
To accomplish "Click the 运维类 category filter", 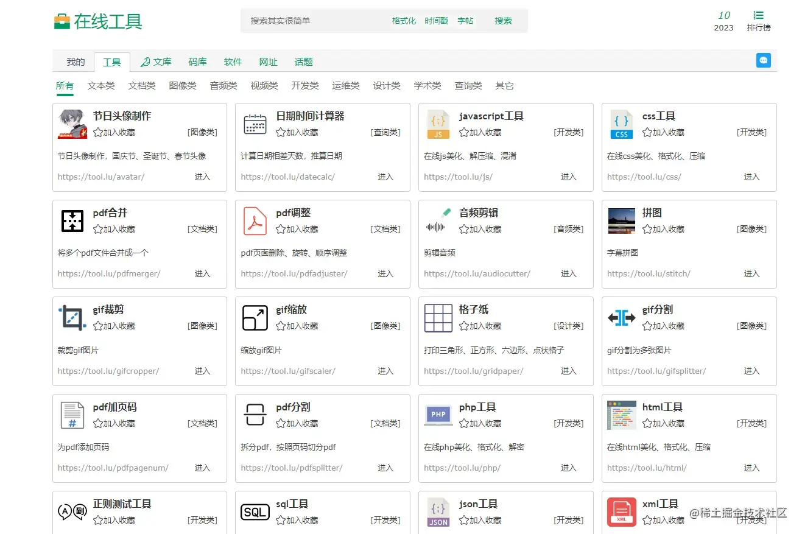I will click(x=346, y=86).
